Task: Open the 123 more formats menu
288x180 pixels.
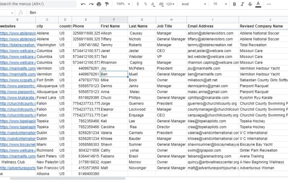Action: pyautogui.click(x=170, y=4)
